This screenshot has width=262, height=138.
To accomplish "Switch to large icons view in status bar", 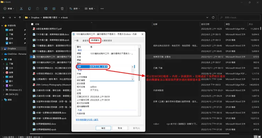I will [259, 137].
